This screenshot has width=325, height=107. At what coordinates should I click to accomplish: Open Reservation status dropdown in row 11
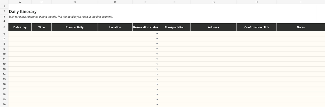(x=157, y=59)
